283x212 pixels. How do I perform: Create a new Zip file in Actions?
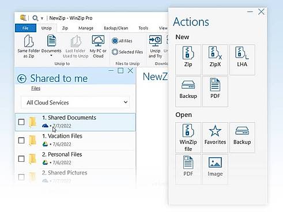[x=188, y=60]
